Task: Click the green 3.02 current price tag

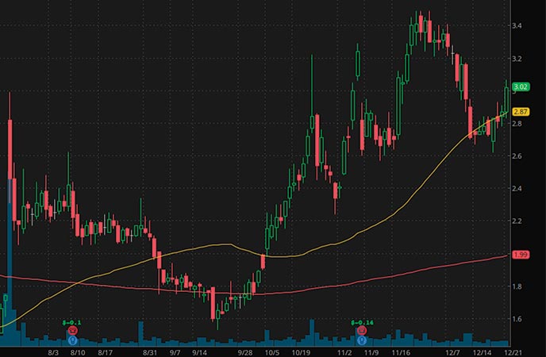Action: (x=521, y=86)
